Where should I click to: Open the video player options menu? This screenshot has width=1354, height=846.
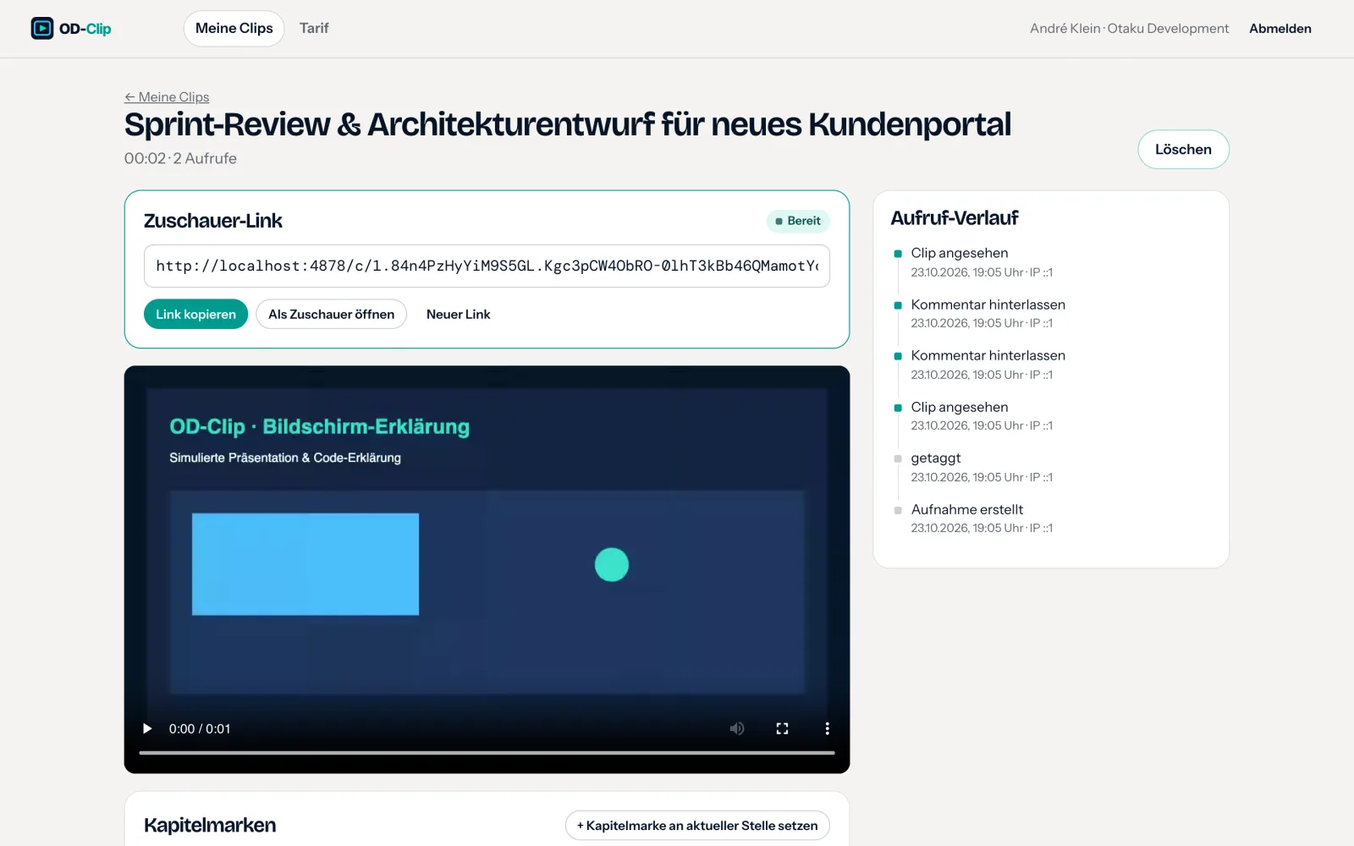pyautogui.click(x=827, y=728)
